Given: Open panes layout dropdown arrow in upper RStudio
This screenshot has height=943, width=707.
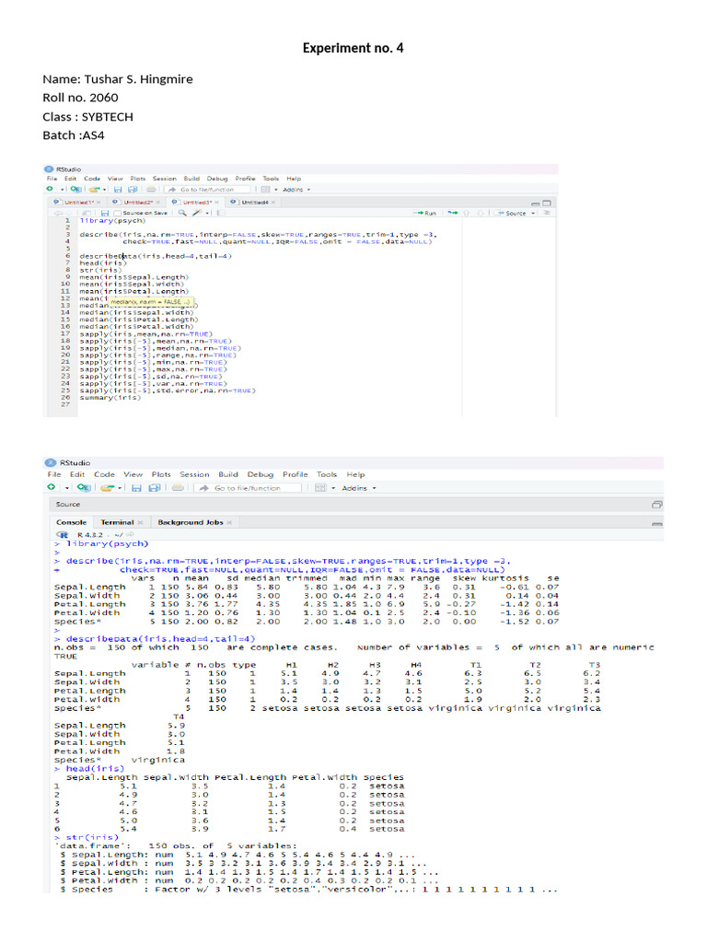Looking at the screenshot, I should point(276,190).
